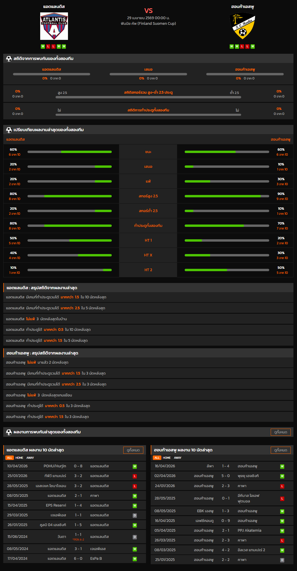
Task: Click the L result badge for 28/05/2025 Honka match
Action: click(282, 499)
